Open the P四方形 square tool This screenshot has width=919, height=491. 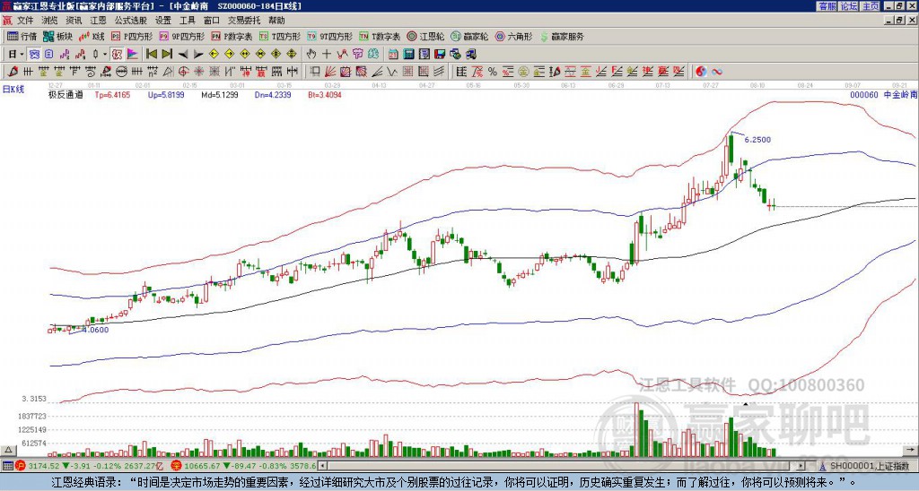click(x=132, y=36)
